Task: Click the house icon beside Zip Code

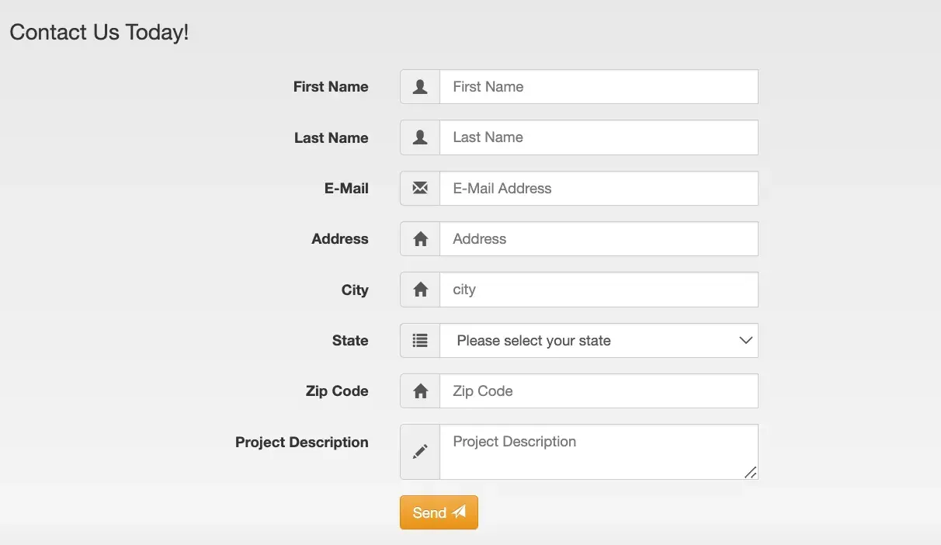Action: [x=420, y=391]
